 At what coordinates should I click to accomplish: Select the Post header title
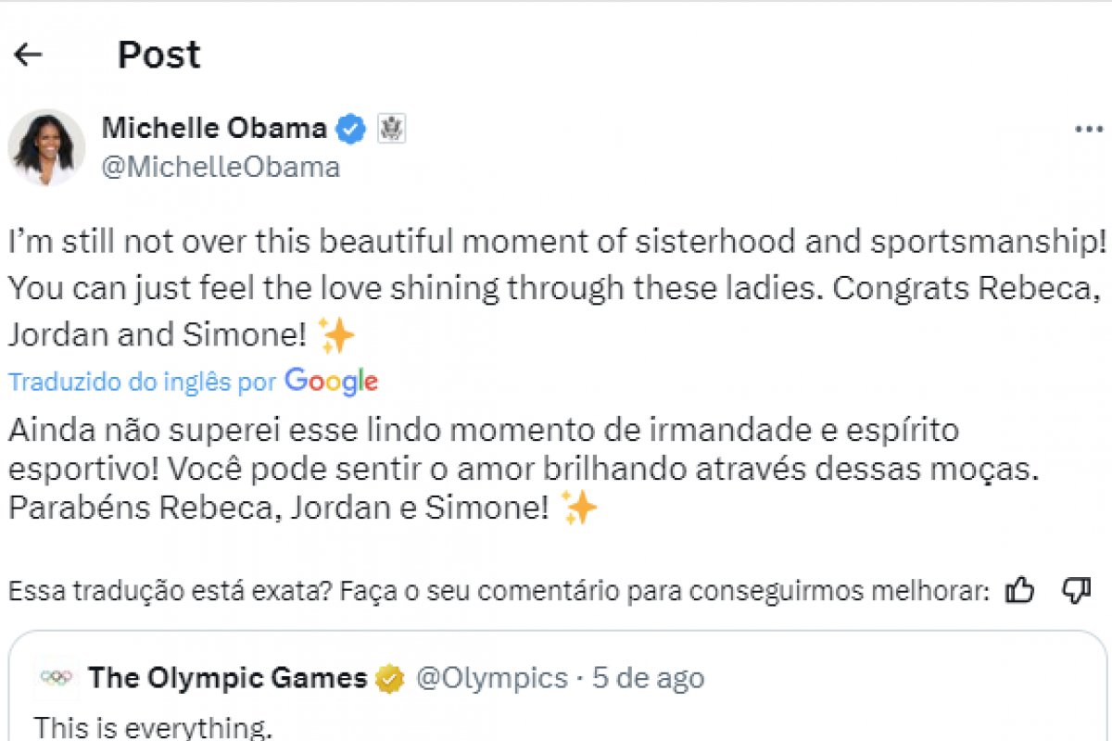(158, 55)
